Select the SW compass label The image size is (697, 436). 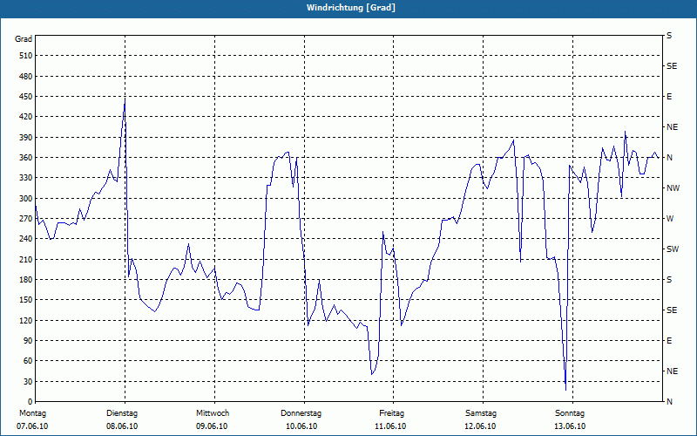pos(673,249)
